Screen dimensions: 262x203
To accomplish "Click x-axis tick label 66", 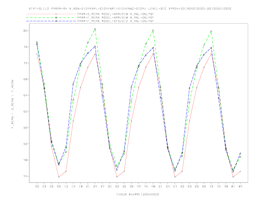I will click(x=197, y=186).
